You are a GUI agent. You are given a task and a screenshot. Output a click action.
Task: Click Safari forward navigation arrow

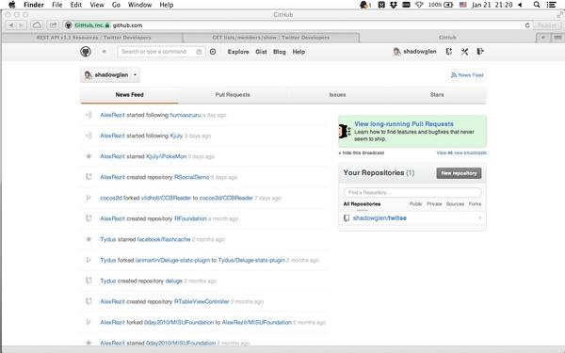tap(21, 25)
